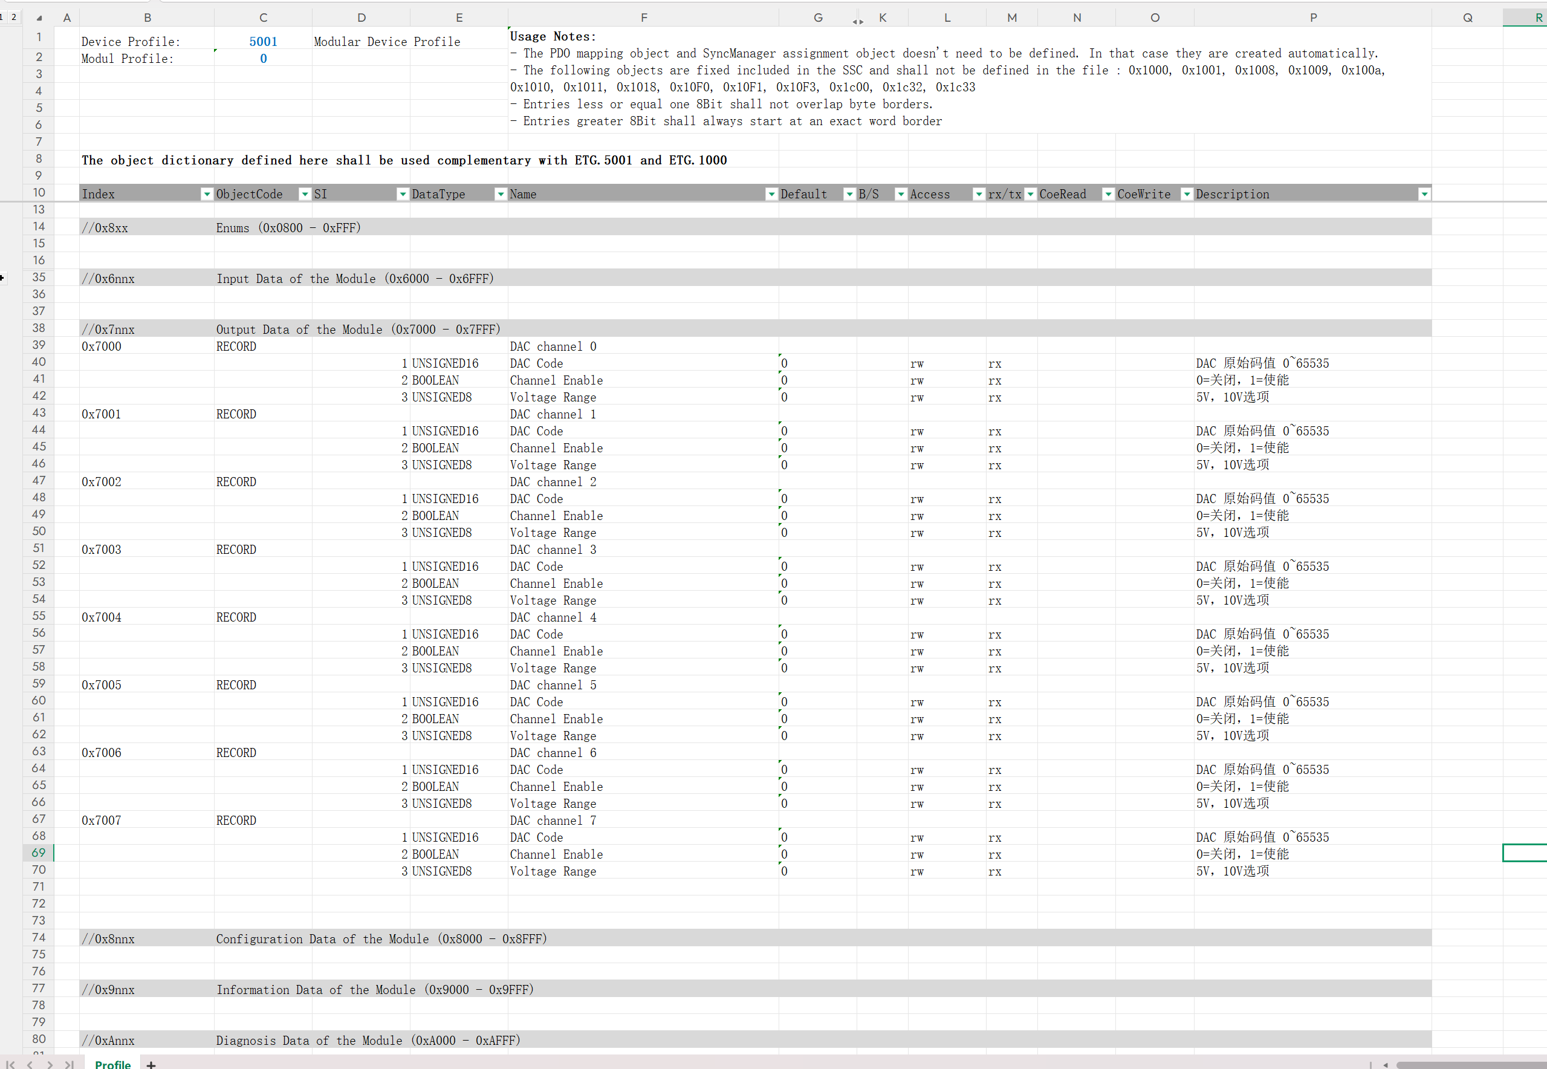Select the 'DAC channel 7' cell

pyautogui.click(x=644, y=820)
